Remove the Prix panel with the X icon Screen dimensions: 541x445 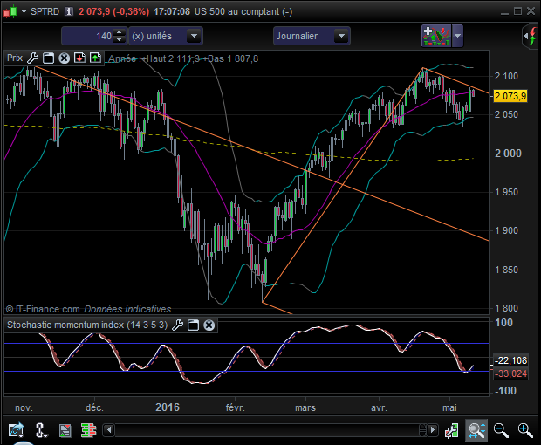(64, 58)
